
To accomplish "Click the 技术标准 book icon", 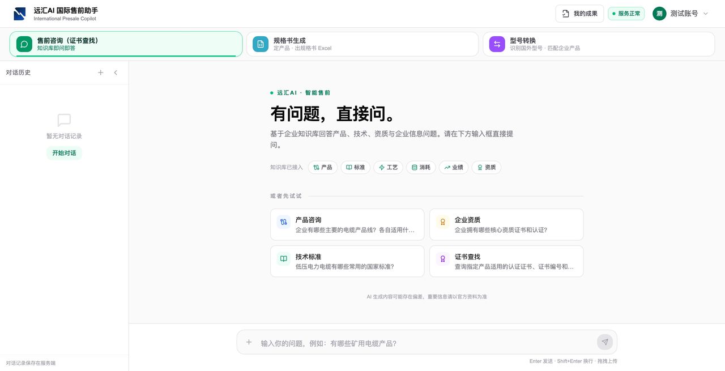I will (283, 259).
